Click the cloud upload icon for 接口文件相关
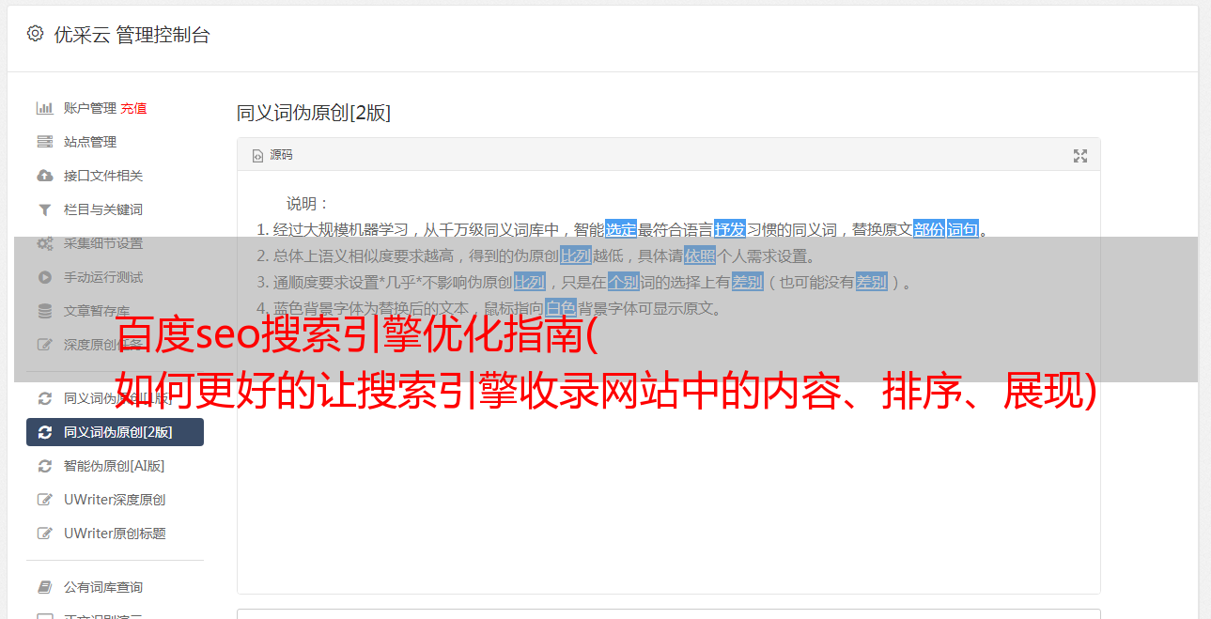 (x=44, y=176)
